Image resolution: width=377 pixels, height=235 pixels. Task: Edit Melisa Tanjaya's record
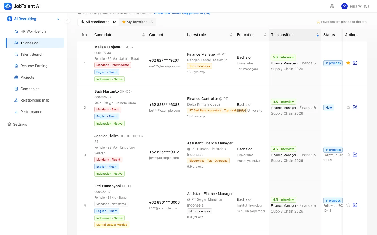(x=355, y=63)
